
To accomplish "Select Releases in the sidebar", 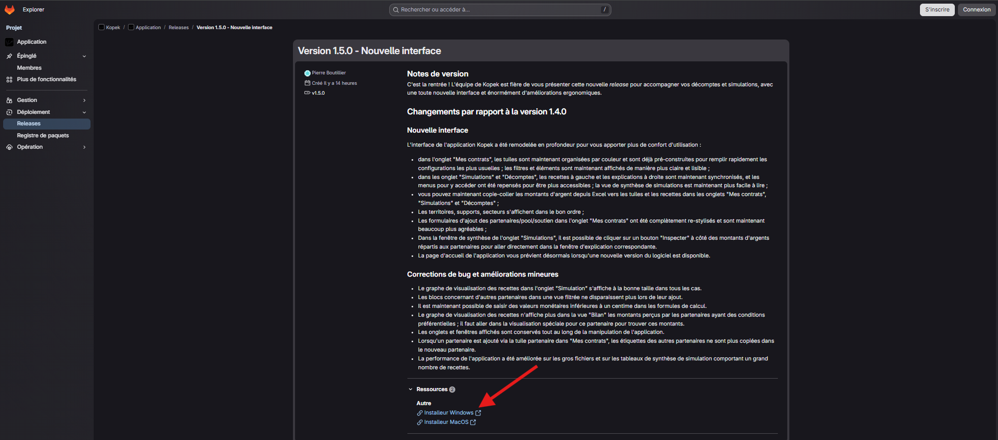I will 47,124.
